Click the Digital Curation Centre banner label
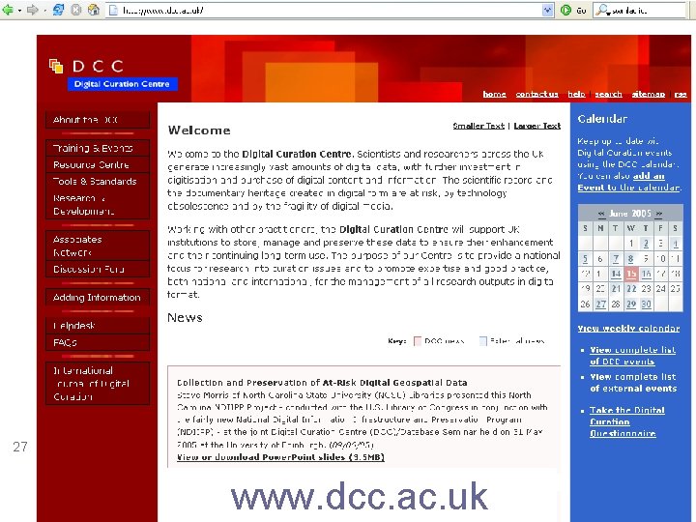 coord(123,84)
